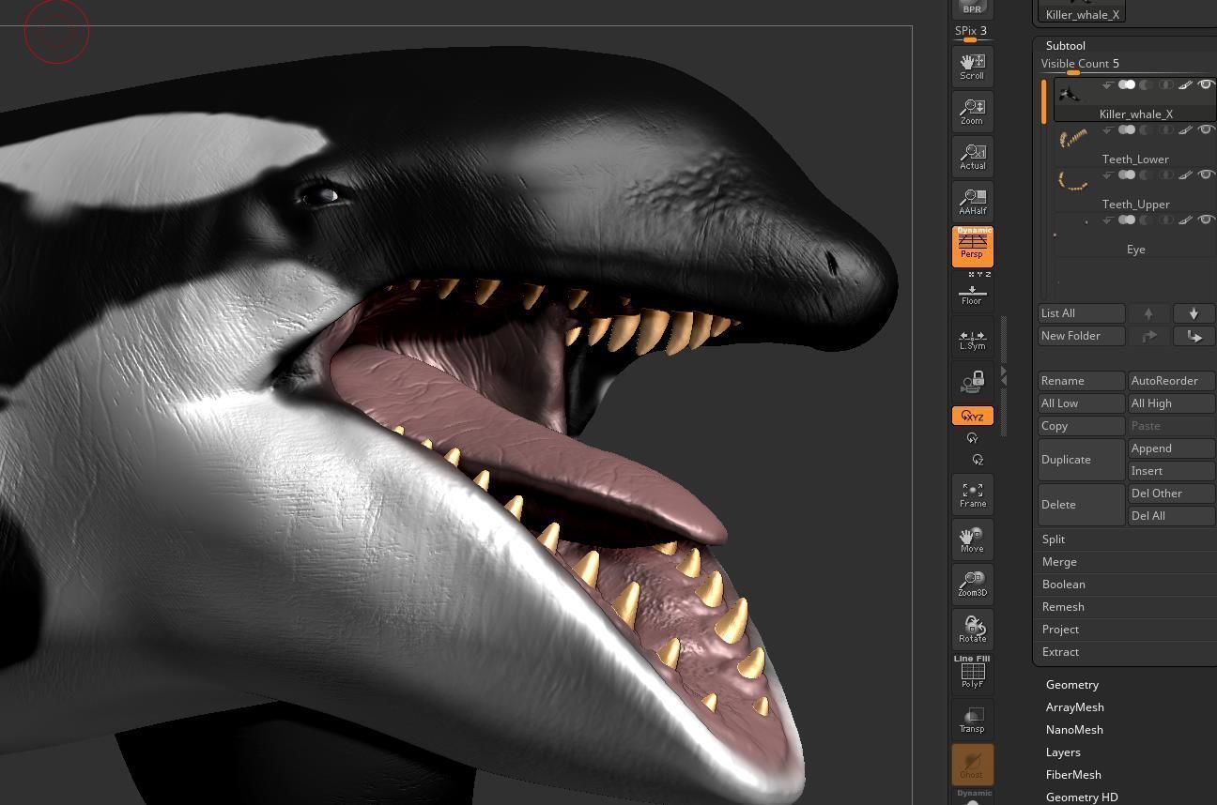Select the Rotate view tool
This screenshot has width=1217, height=805.
pyautogui.click(x=972, y=630)
